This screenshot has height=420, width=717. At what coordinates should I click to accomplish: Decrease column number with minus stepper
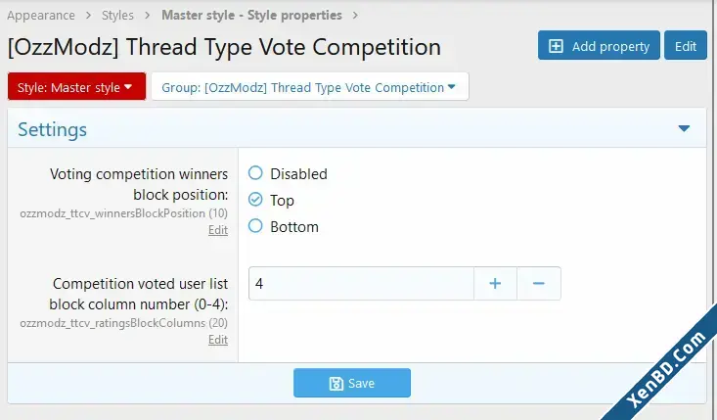point(539,284)
